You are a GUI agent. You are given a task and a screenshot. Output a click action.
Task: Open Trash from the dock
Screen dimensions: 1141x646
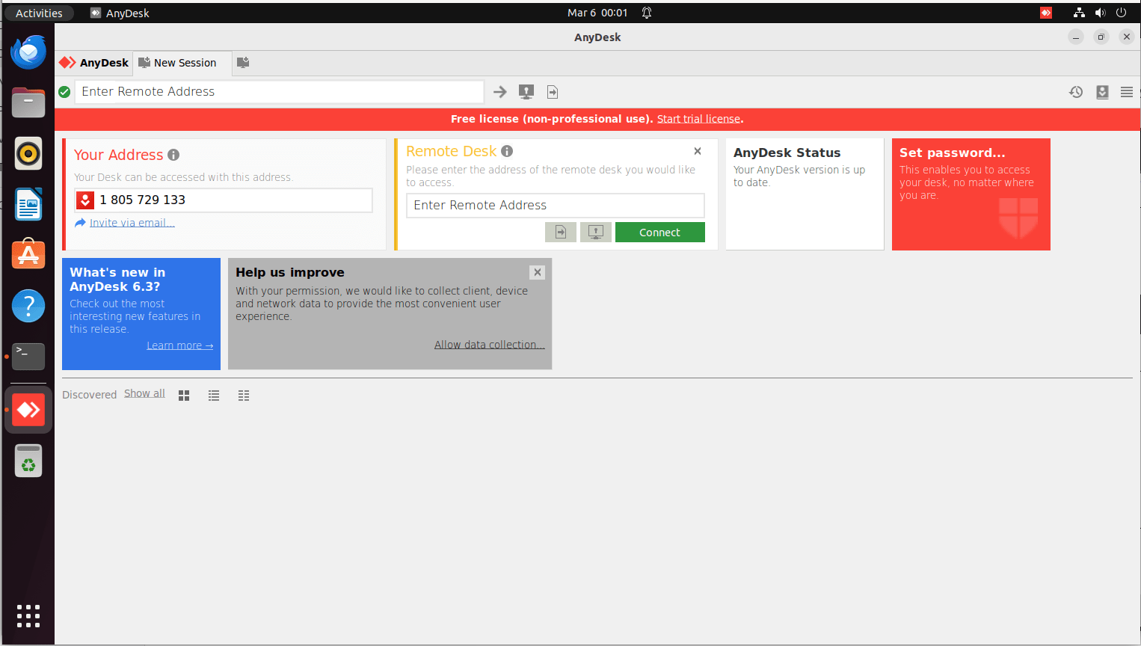pyautogui.click(x=28, y=461)
